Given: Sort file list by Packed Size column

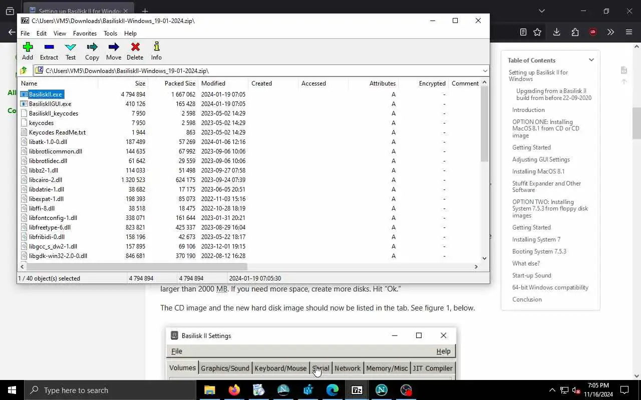Looking at the screenshot, I should pos(173,83).
